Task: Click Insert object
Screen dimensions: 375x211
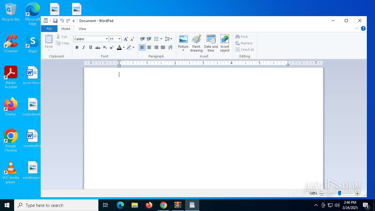Action: 225,43
